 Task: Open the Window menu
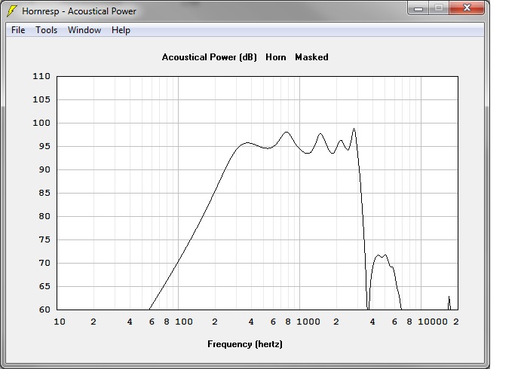click(84, 30)
